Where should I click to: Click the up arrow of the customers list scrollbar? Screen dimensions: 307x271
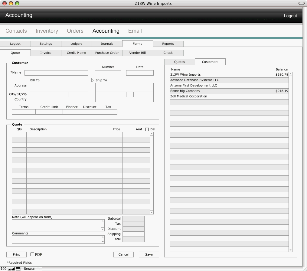coord(291,74)
